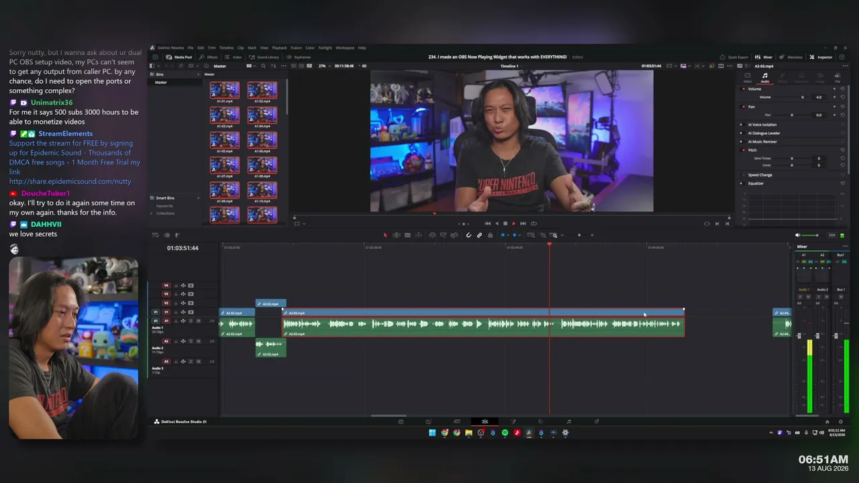Viewport: 859px width, 483px height.
Task: Toggle the position lock icon
Action: (x=490, y=235)
